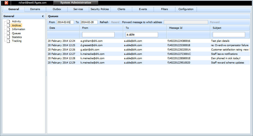Sort by the Date column header
Image resolution: width=253 pixels, height=136 pixels.
pyautogui.click(x=63, y=28)
